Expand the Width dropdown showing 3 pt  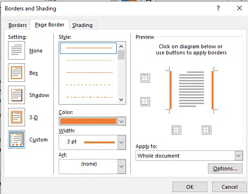(x=121, y=142)
